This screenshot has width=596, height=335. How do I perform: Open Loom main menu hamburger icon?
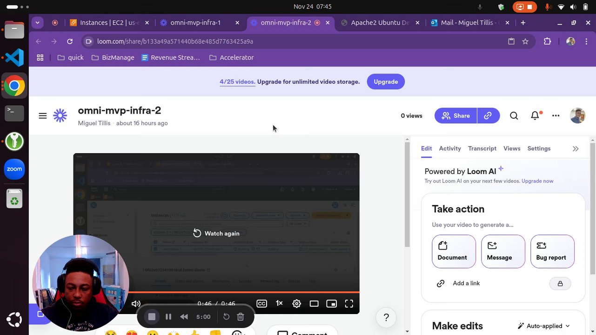43,116
